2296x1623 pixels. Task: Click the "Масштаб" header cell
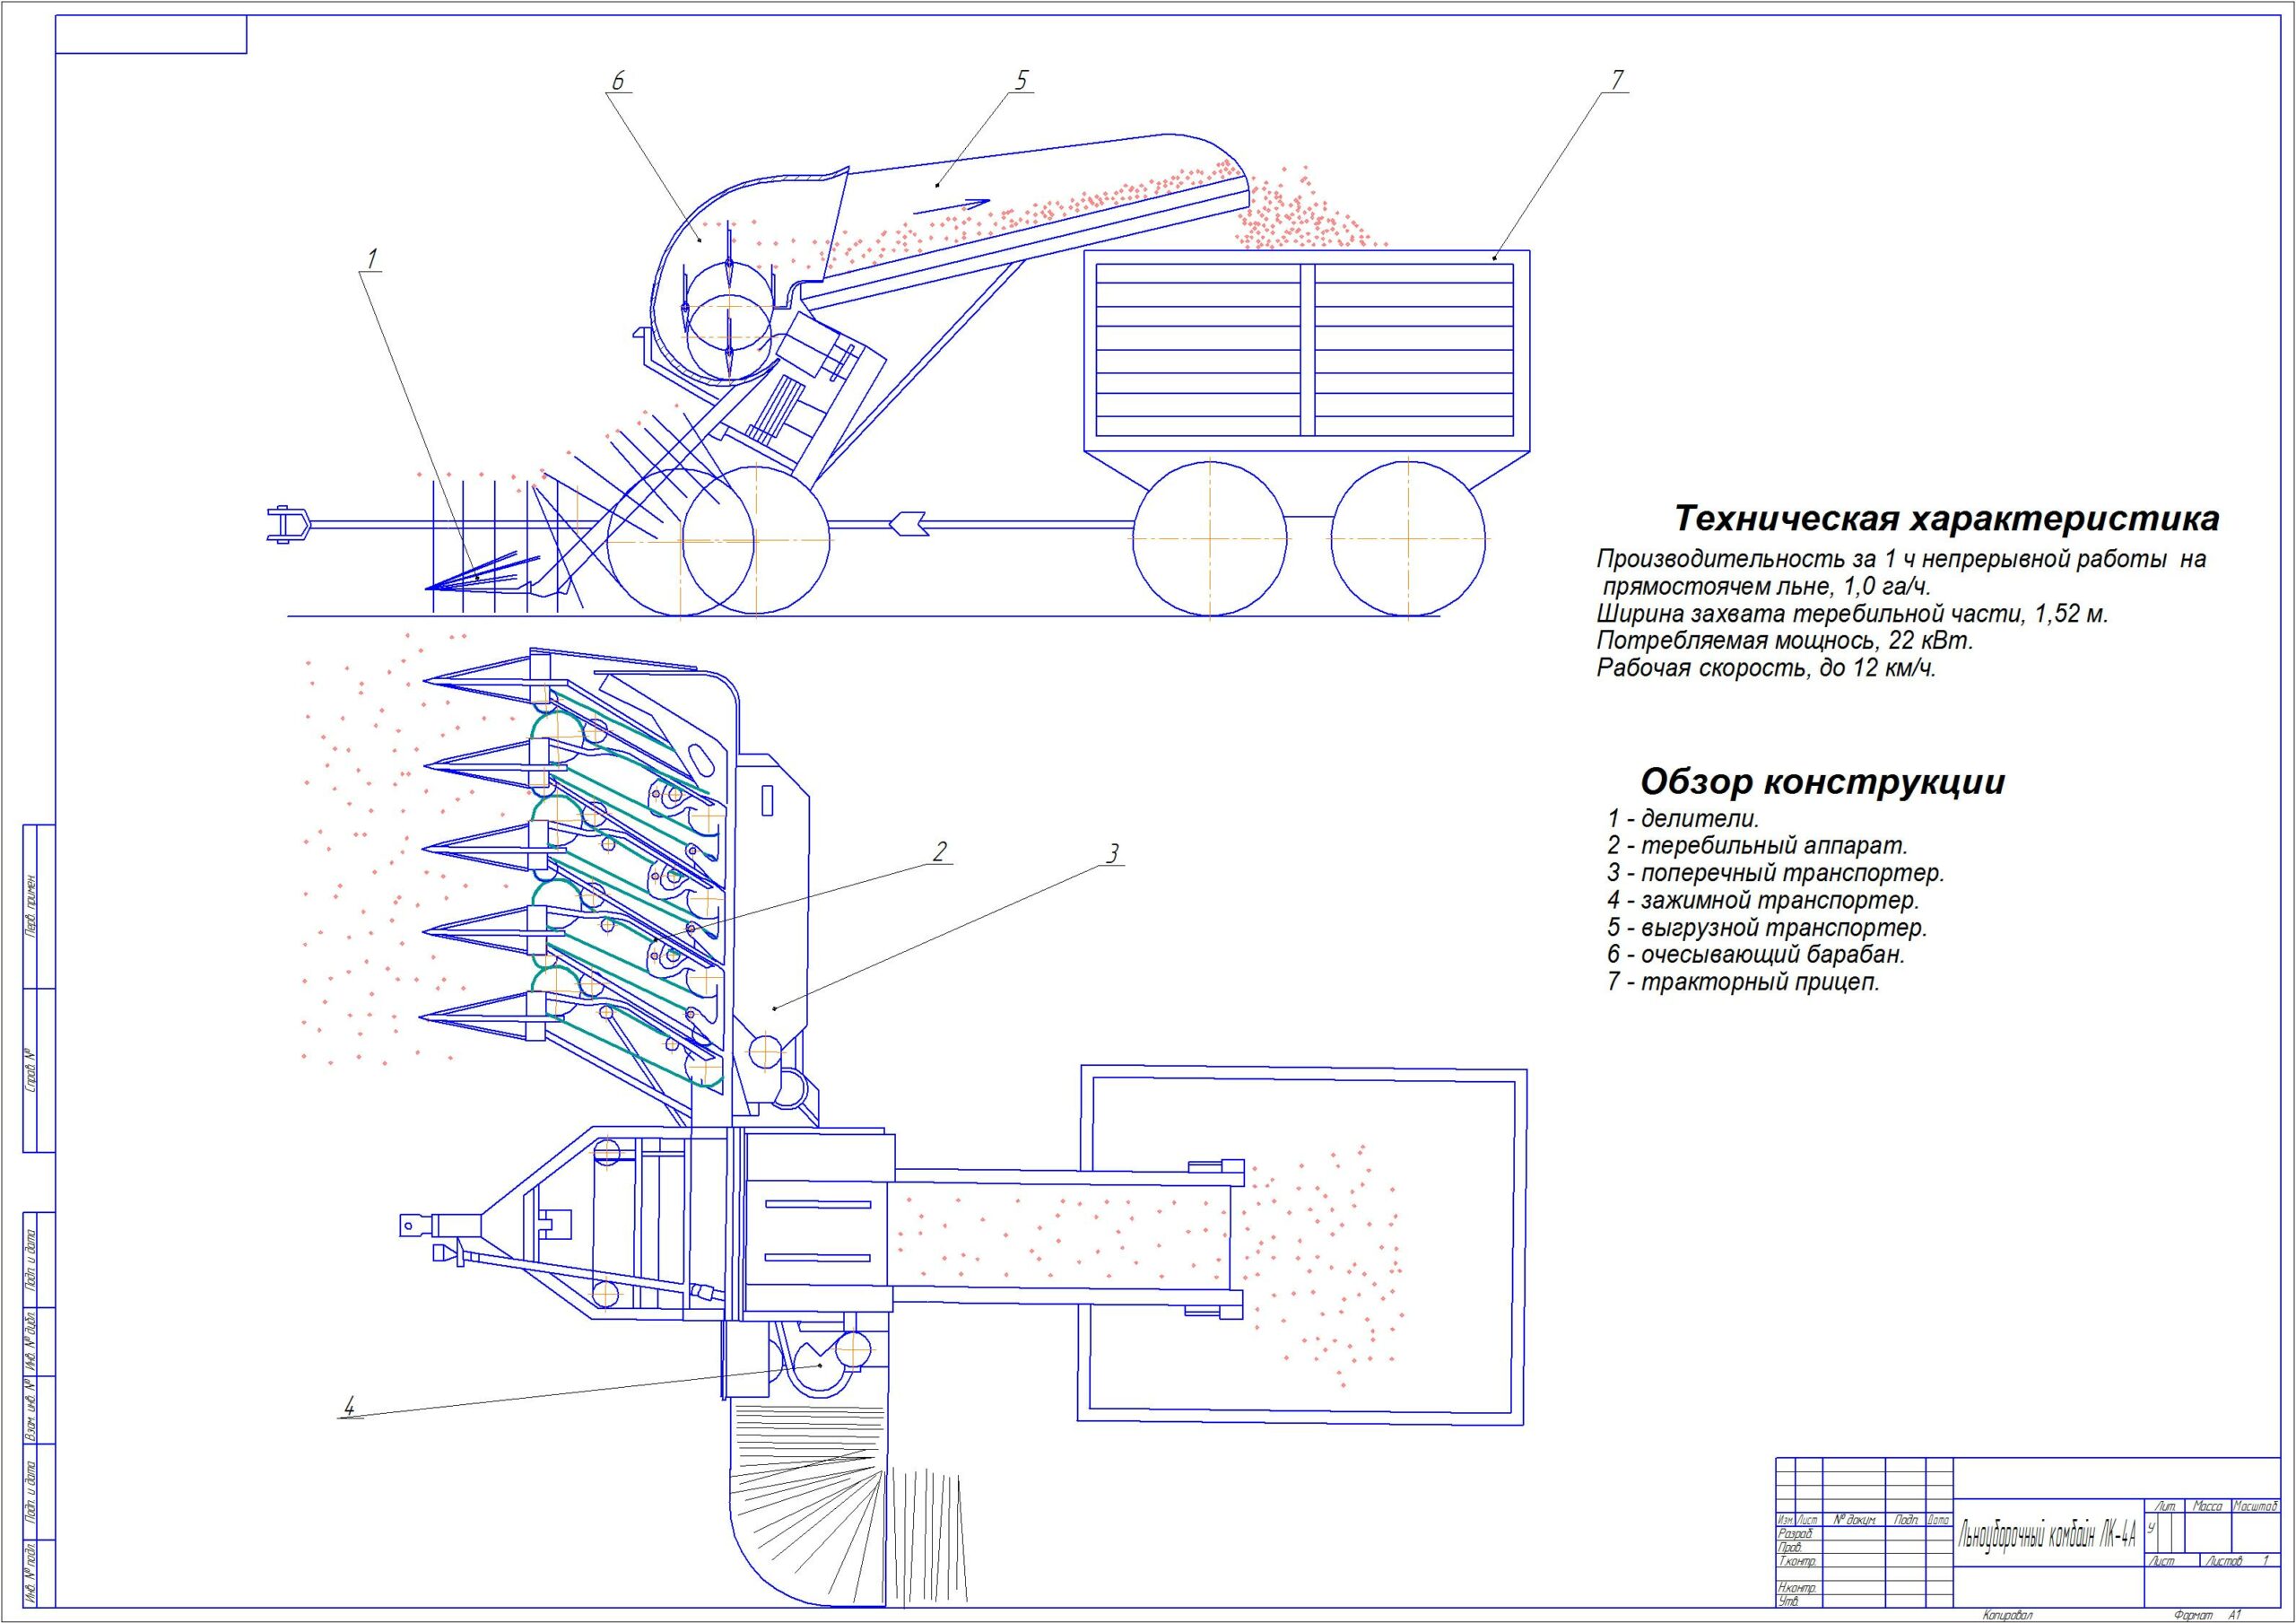2254,1507
